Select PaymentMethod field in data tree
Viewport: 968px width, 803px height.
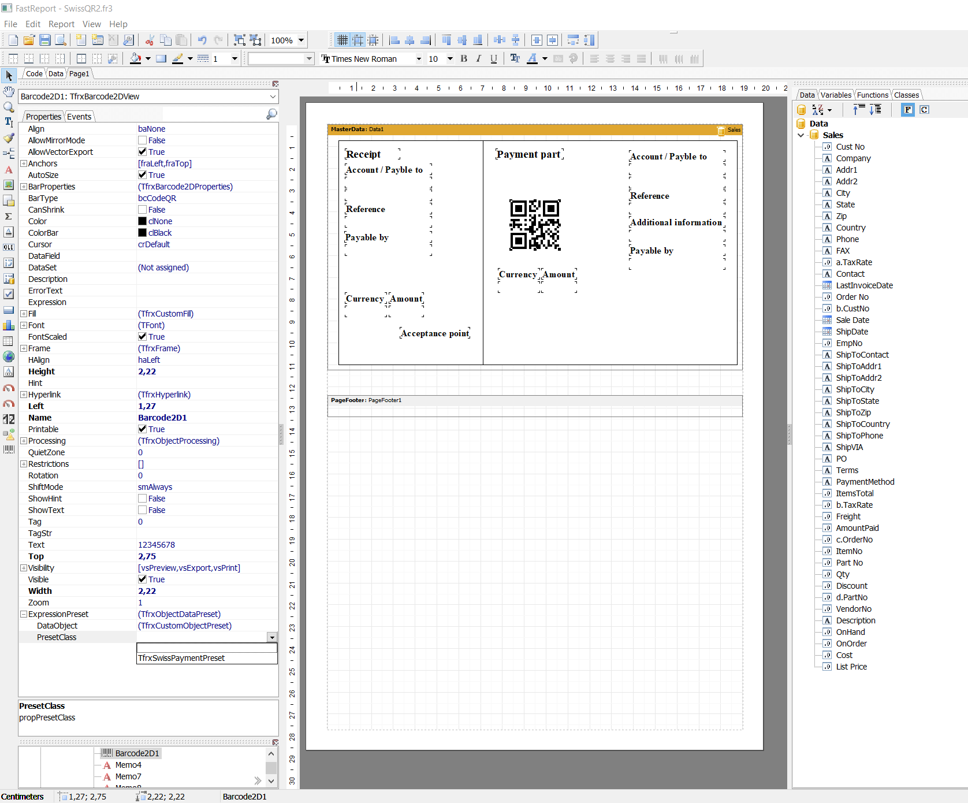(865, 482)
